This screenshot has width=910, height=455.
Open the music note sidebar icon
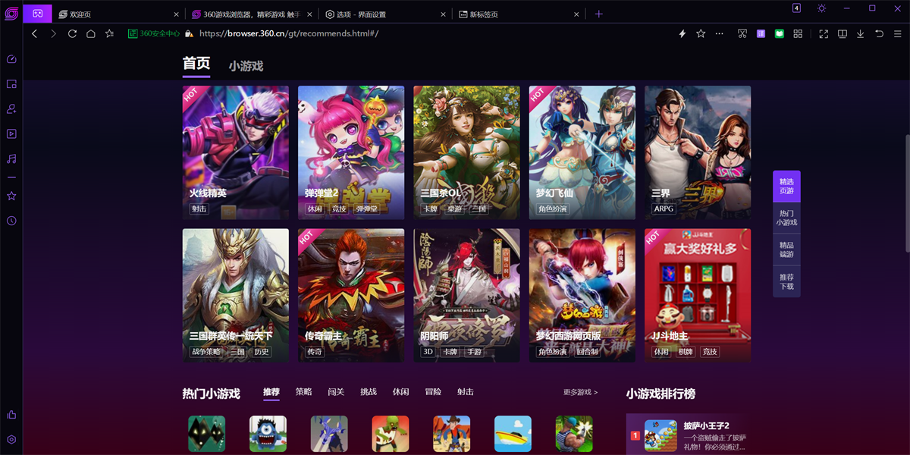11,159
